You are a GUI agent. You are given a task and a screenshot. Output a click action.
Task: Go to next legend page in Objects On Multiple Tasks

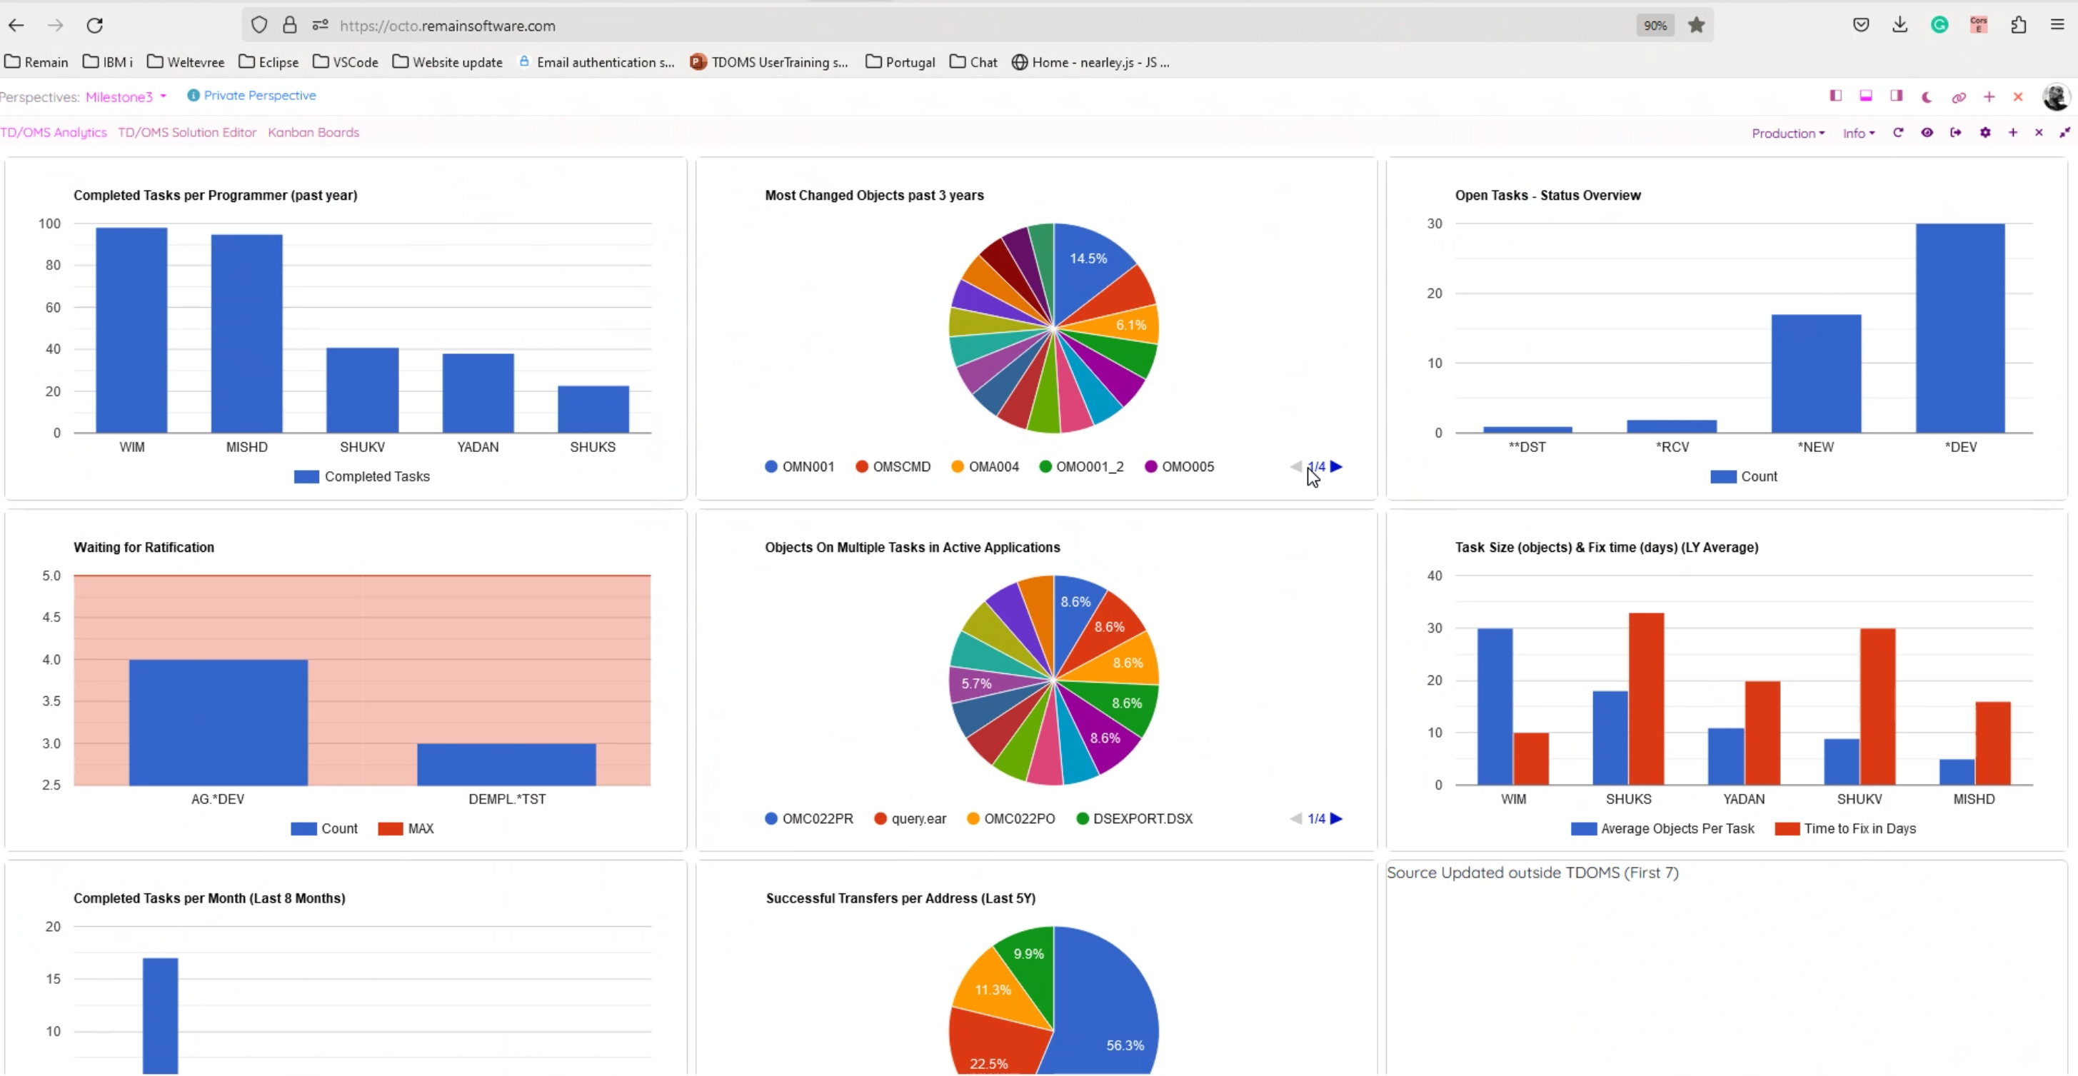coord(1337,818)
